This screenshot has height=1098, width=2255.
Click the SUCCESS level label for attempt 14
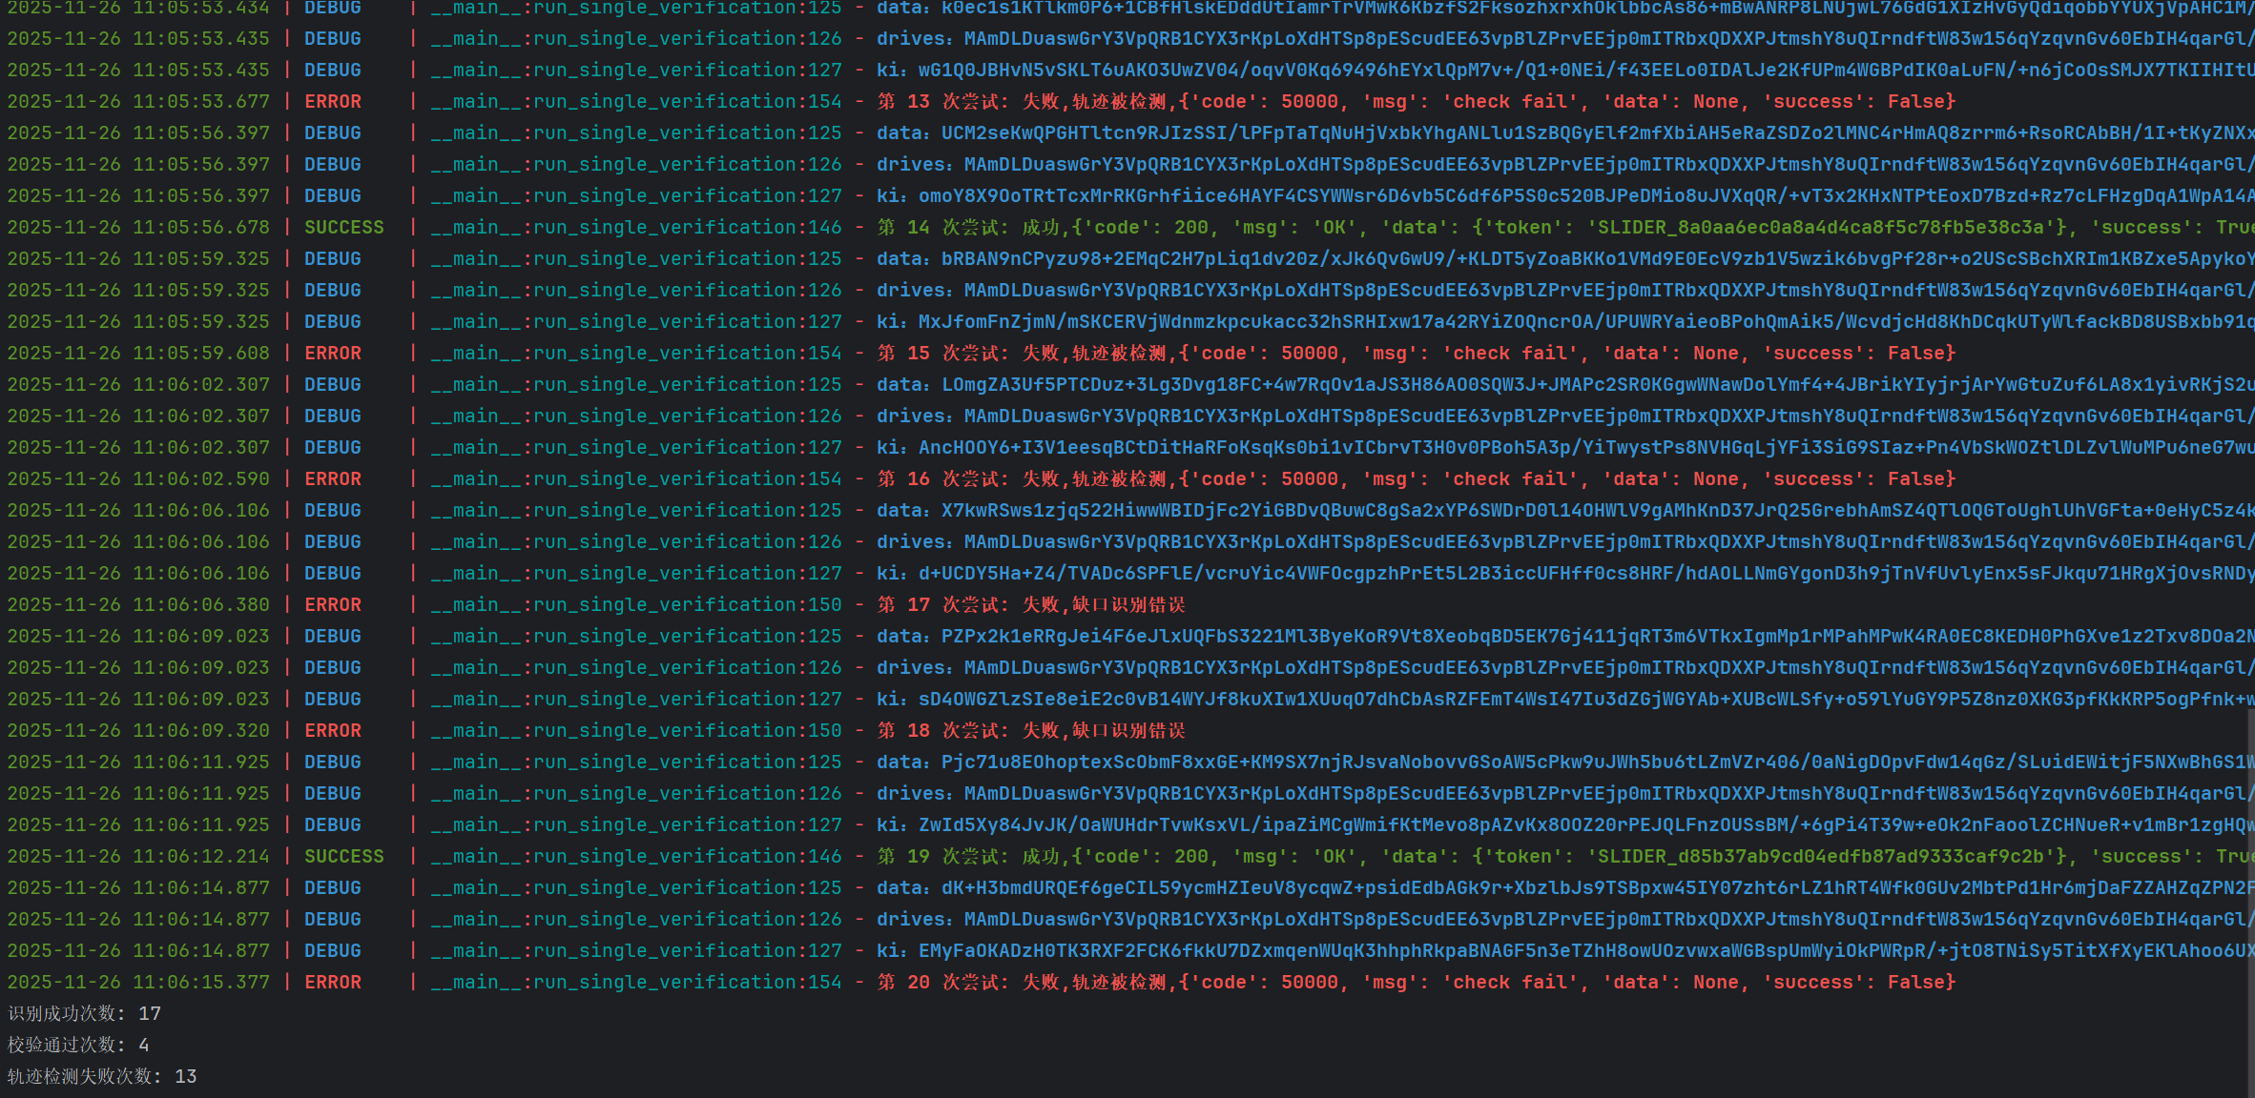point(343,228)
